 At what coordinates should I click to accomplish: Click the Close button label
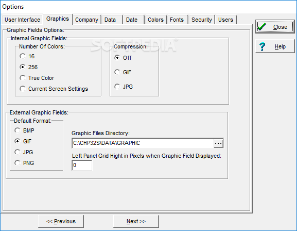tap(280, 27)
